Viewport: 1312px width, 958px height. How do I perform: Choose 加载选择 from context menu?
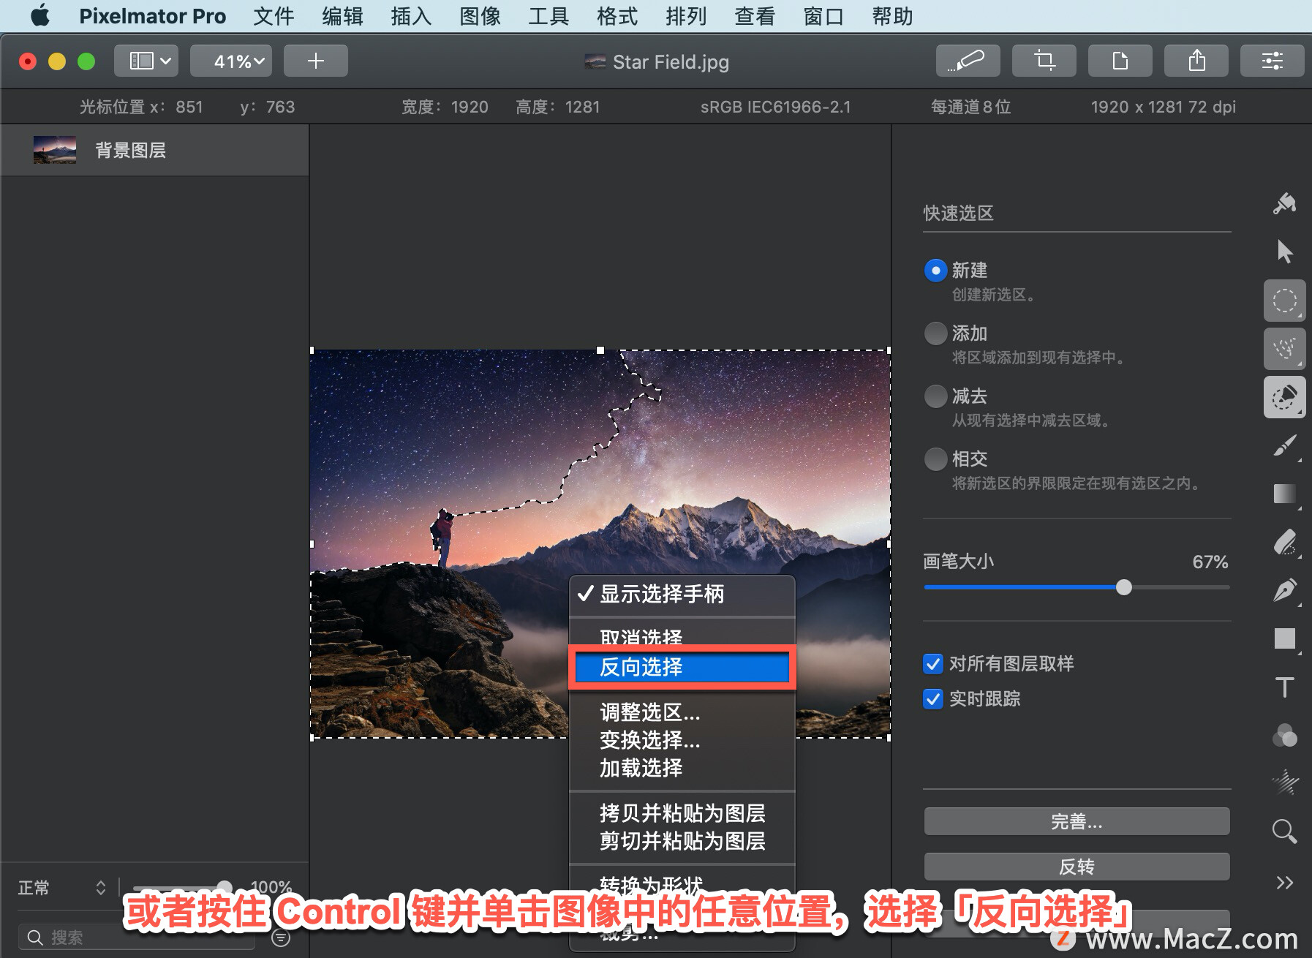[682, 768]
